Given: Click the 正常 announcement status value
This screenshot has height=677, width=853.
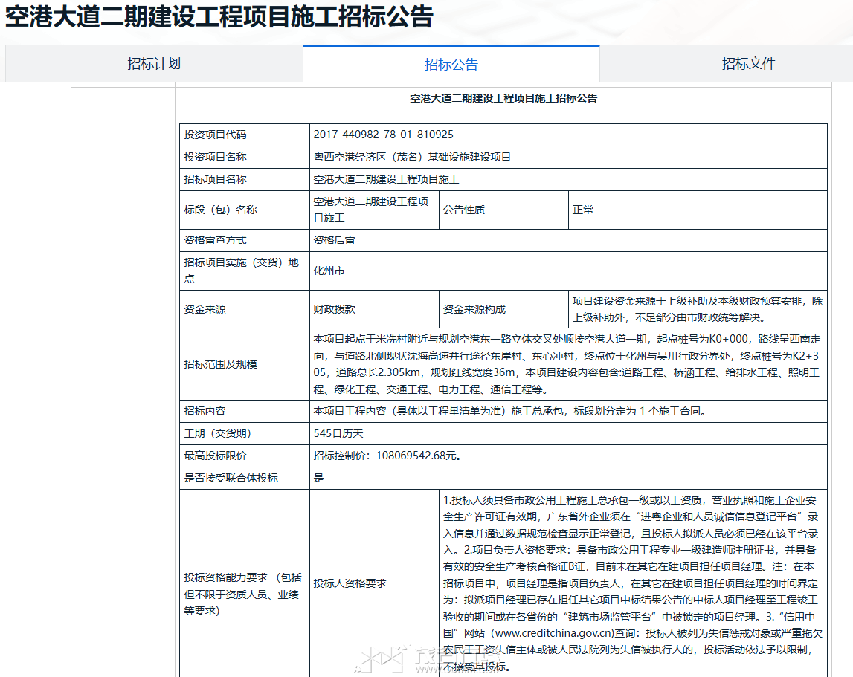Looking at the screenshot, I should 583,210.
